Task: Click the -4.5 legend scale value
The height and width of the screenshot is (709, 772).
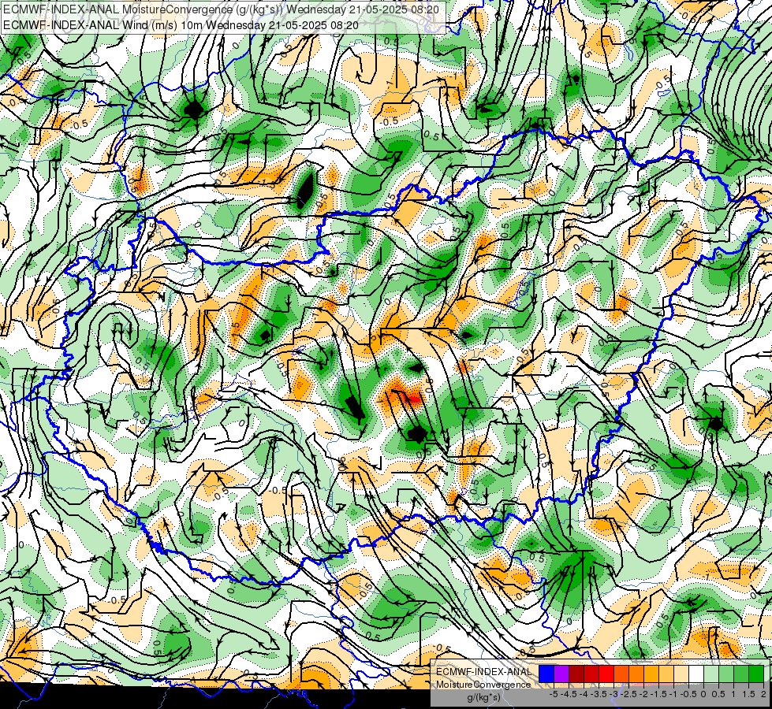Action: click(x=569, y=694)
